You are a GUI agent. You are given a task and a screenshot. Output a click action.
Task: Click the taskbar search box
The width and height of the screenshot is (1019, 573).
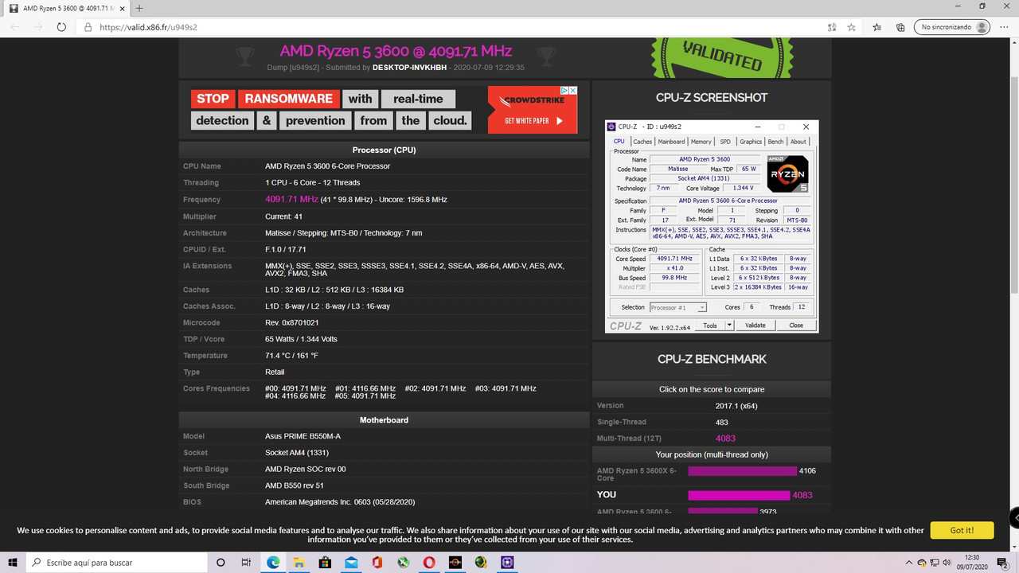pos(116,562)
